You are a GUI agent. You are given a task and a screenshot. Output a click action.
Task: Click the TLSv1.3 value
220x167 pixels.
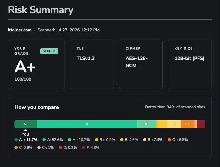pos(86,58)
